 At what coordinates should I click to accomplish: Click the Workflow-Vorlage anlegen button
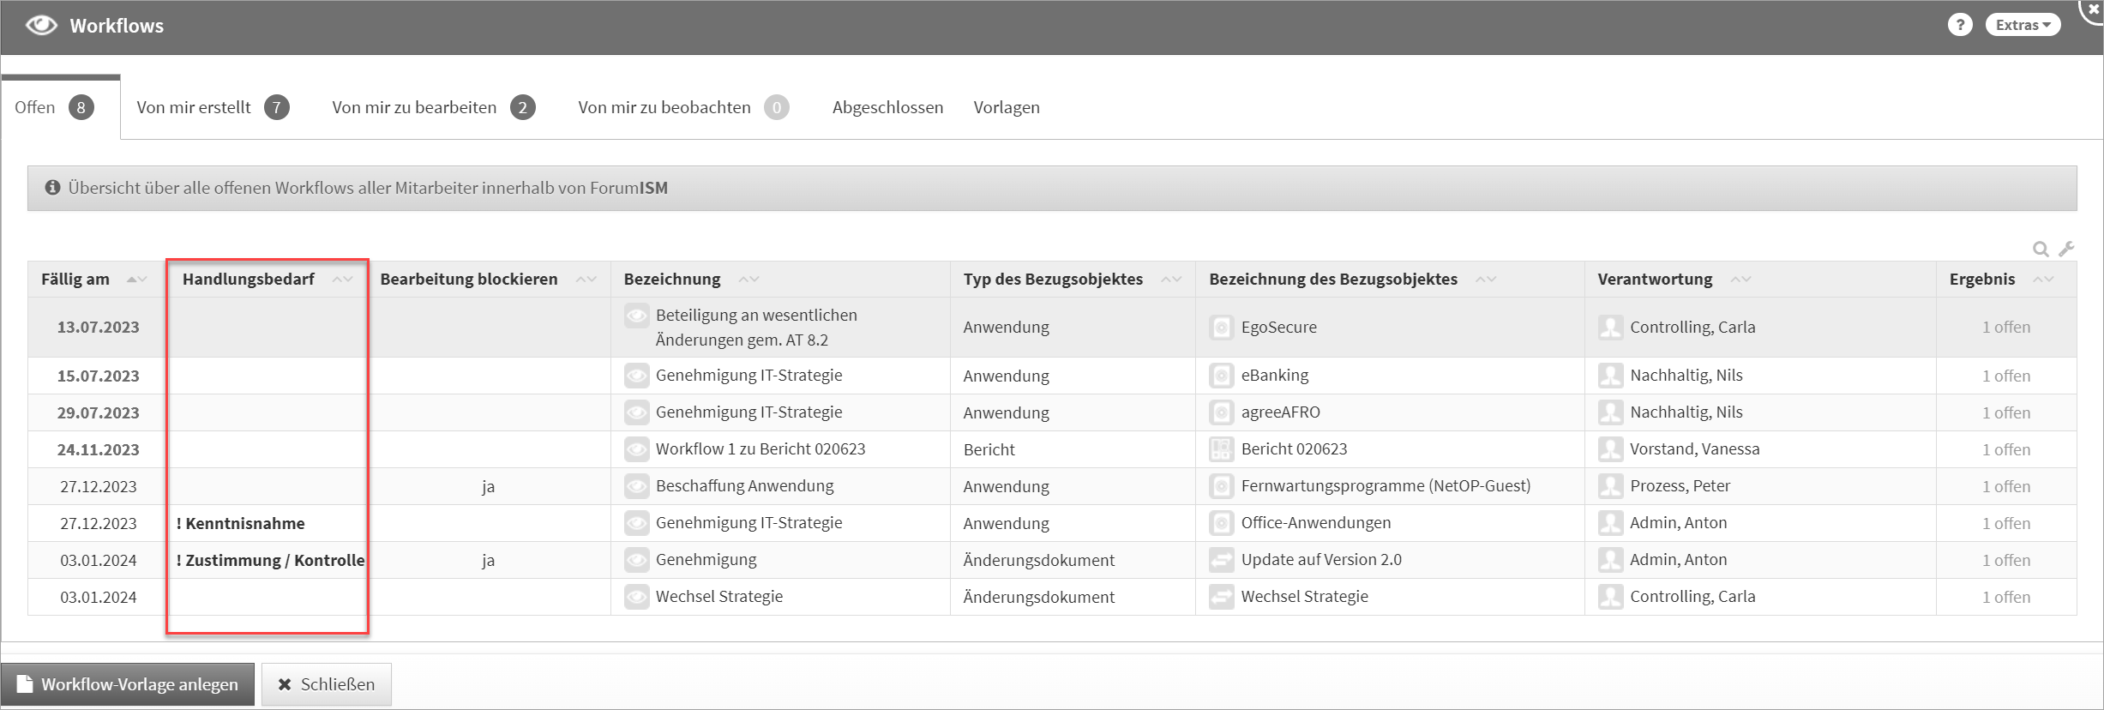128,684
